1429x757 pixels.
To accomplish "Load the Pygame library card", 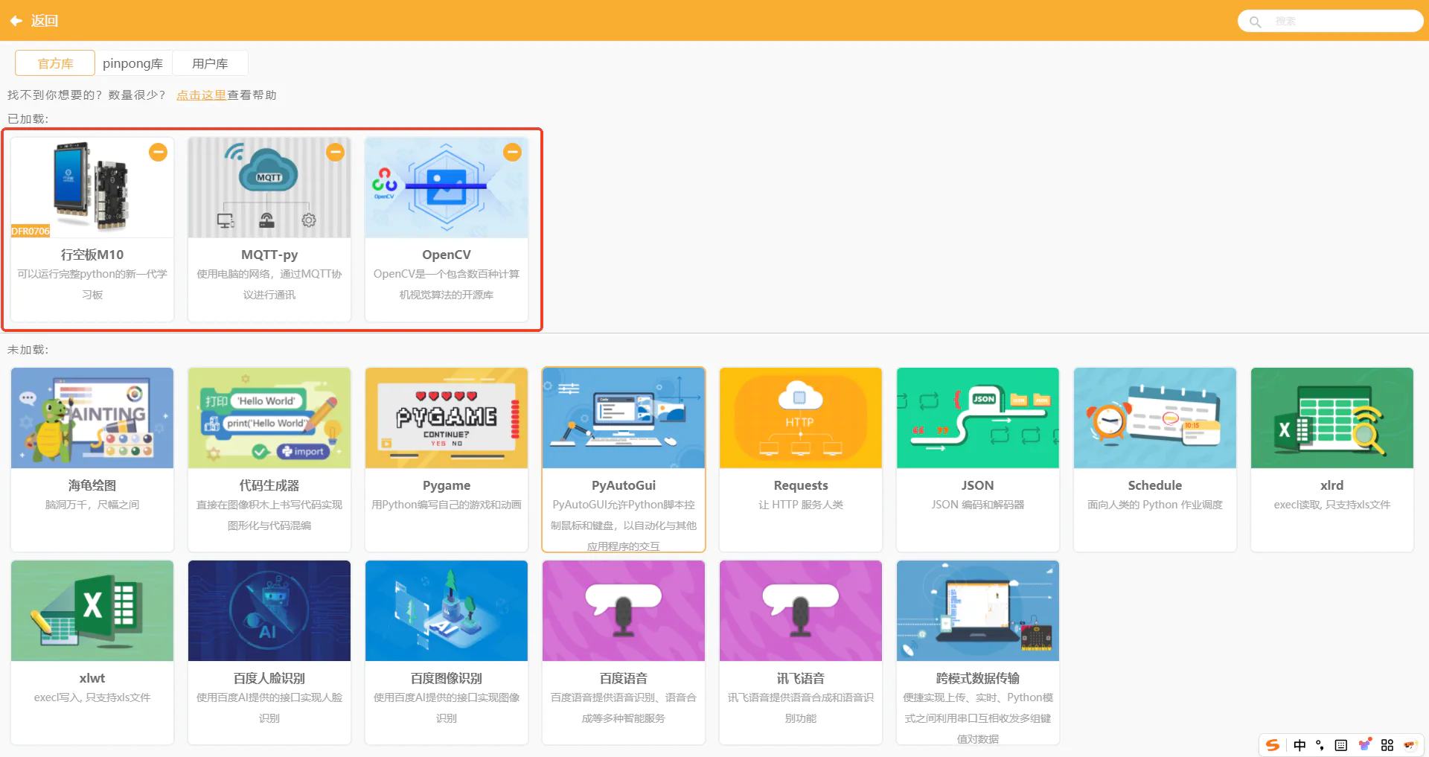I will tap(447, 459).
